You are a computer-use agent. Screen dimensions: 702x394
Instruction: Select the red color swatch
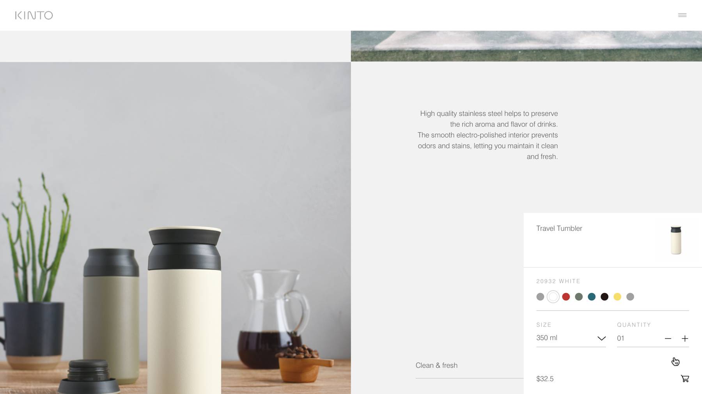point(566,297)
